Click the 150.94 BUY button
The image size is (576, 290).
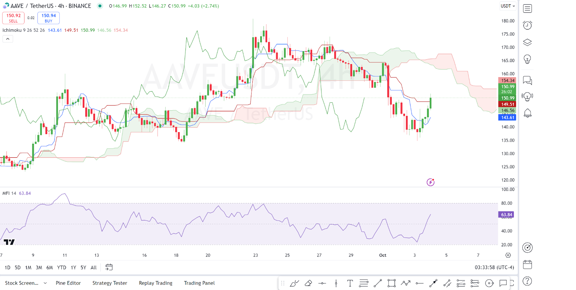pos(49,18)
